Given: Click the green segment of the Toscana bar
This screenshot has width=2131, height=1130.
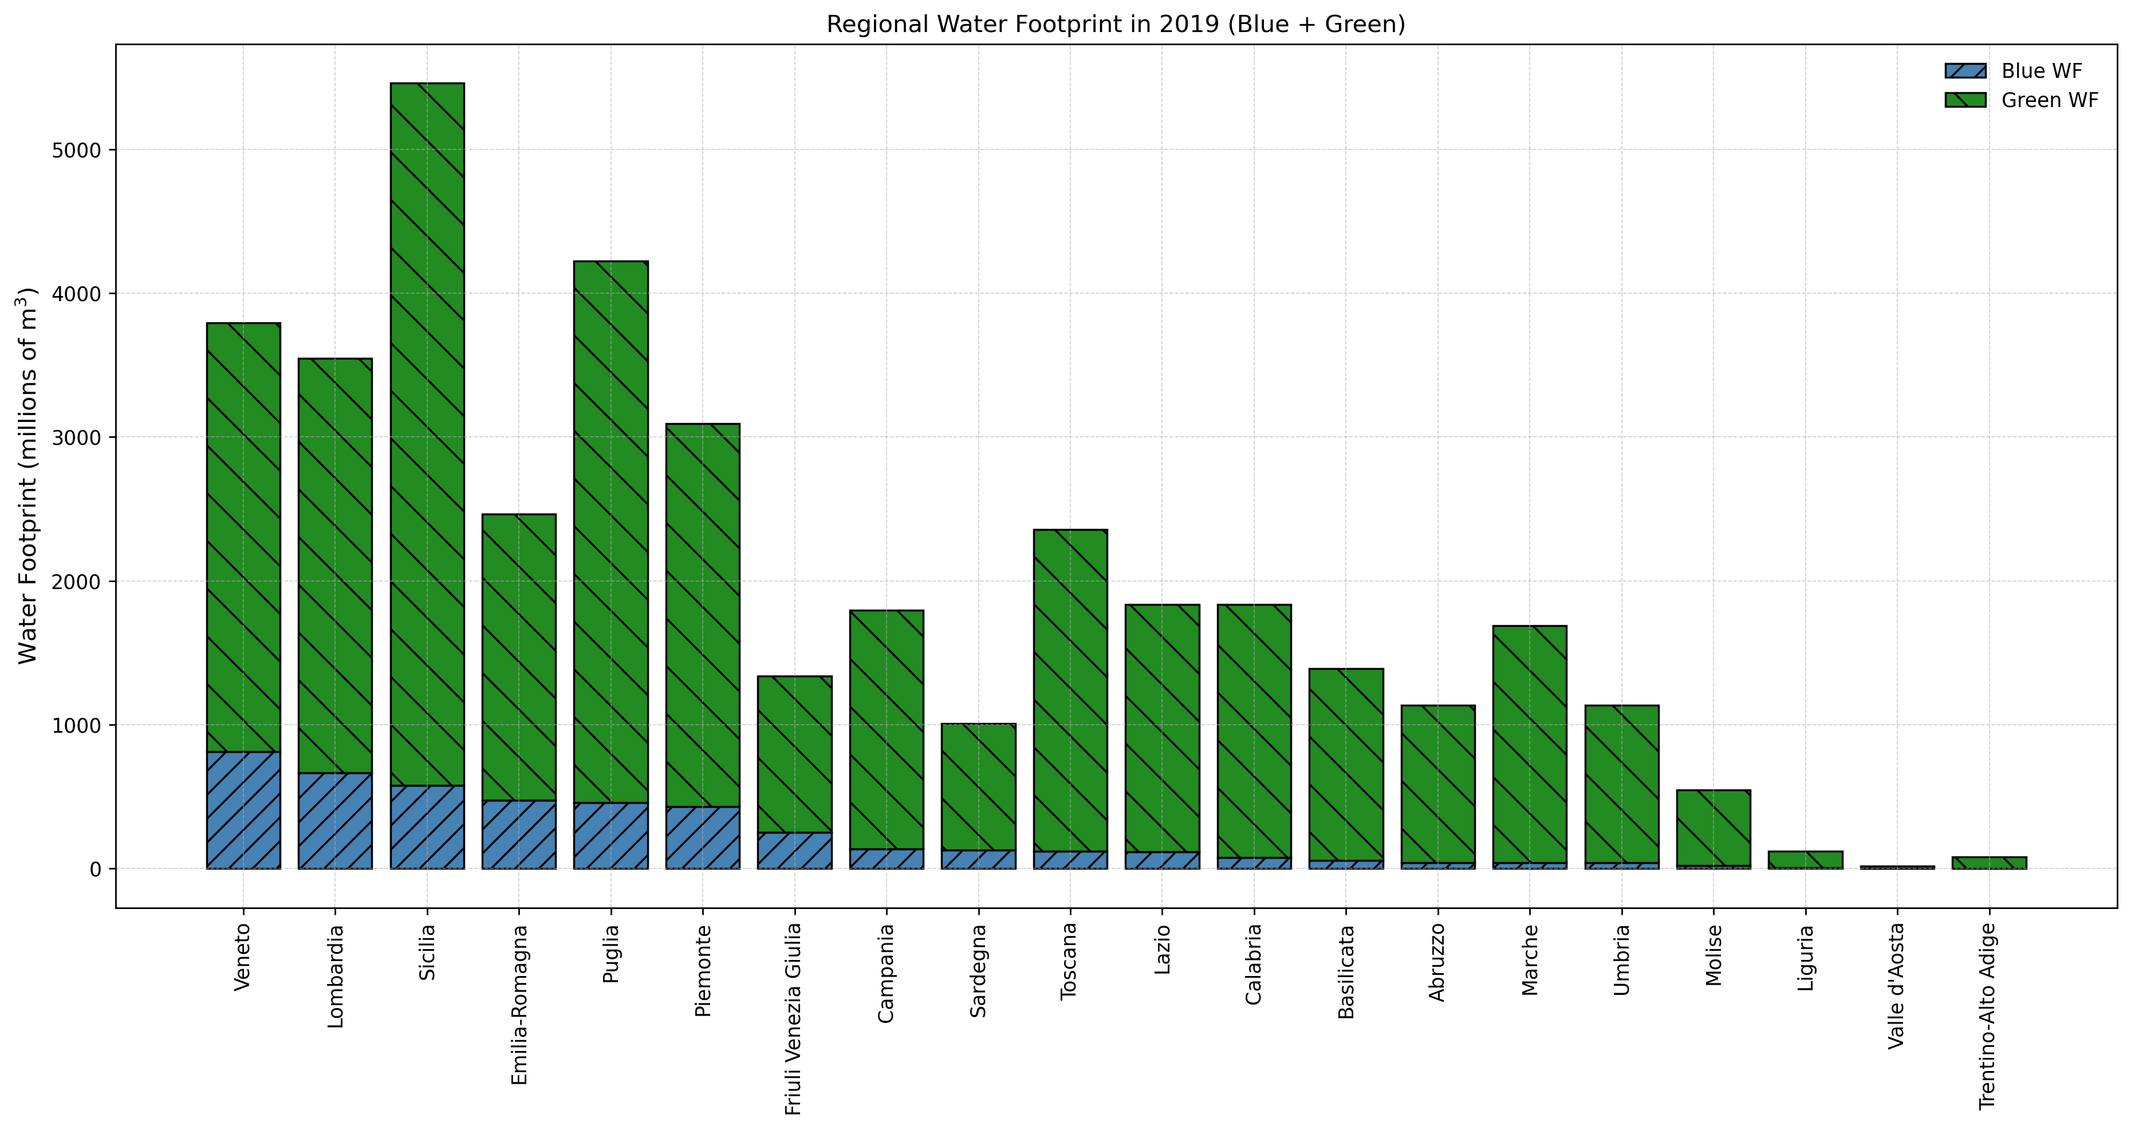Looking at the screenshot, I should pyautogui.click(x=1070, y=690).
